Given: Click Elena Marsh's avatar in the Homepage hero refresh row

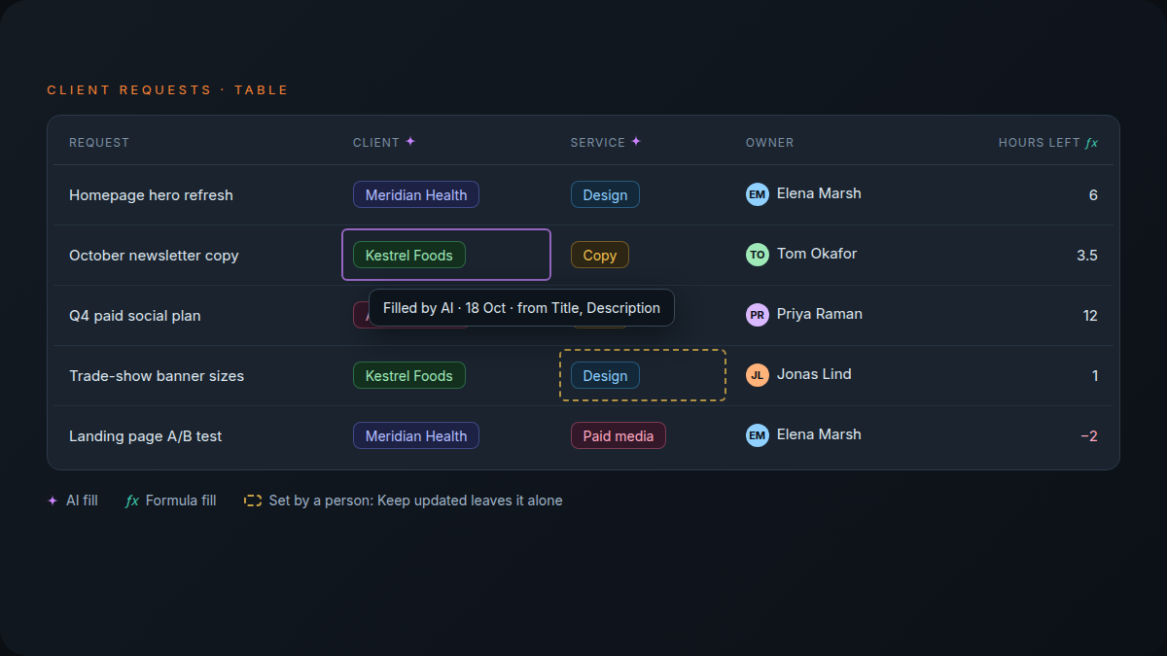Looking at the screenshot, I should pyautogui.click(x=758, y=194).
